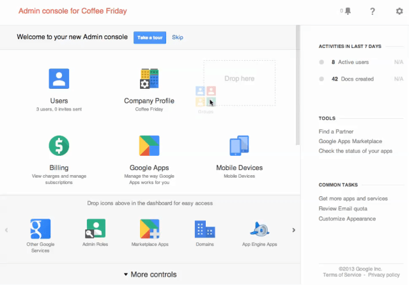Open the help question mark icon
The height and width of the screenshot is (285, 409).
(x=373, y=11)
